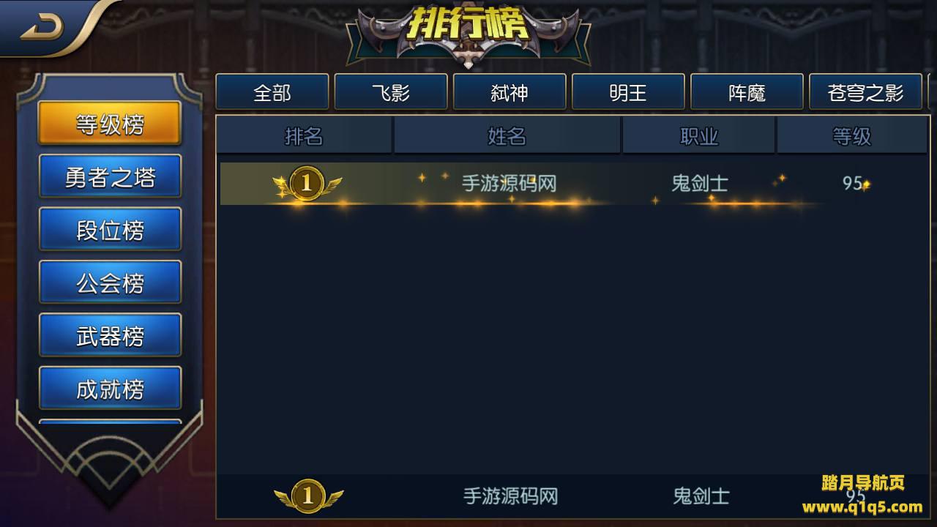Click the rank 1 gold medal badge
This screenshot has height=527, width=937.
click(307, 183)
